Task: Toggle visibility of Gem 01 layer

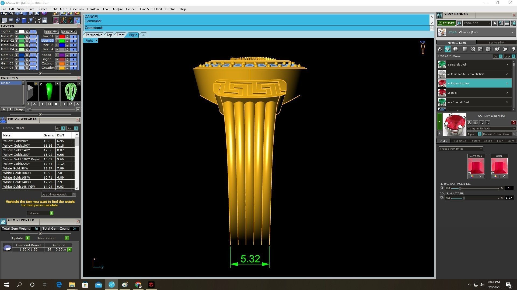Action: coord(33,55)
